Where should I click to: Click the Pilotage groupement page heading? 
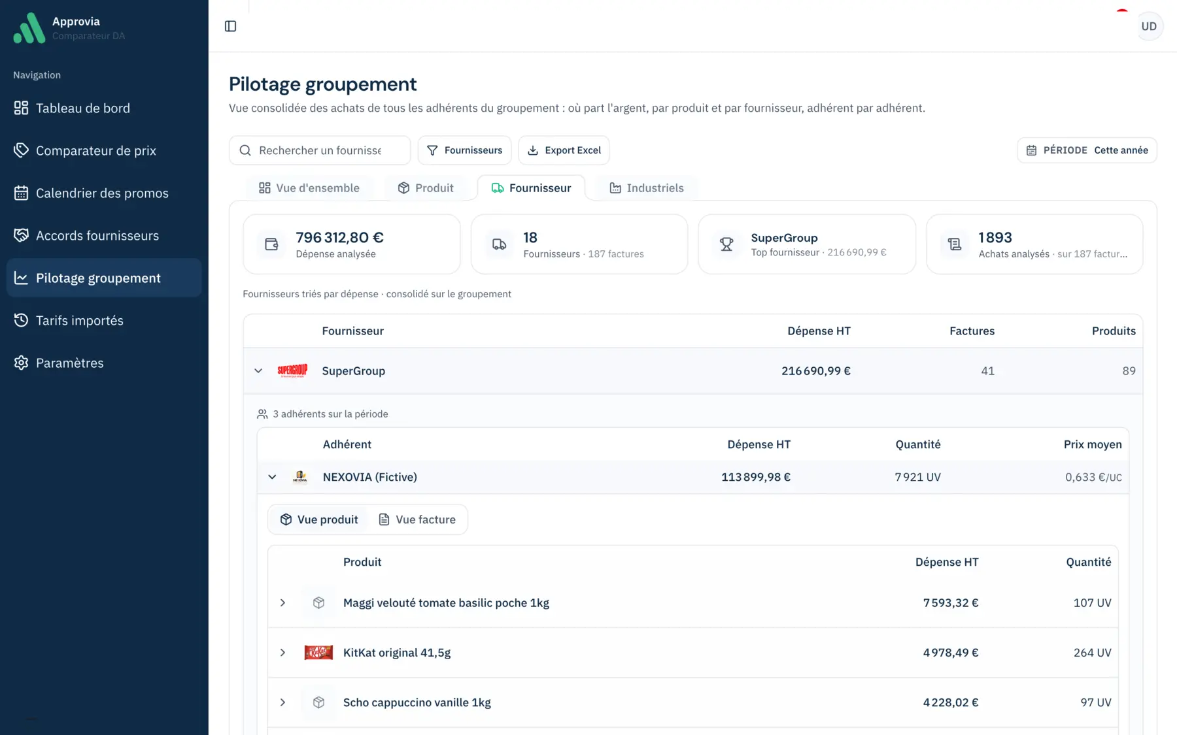click(x=322, y=84)
